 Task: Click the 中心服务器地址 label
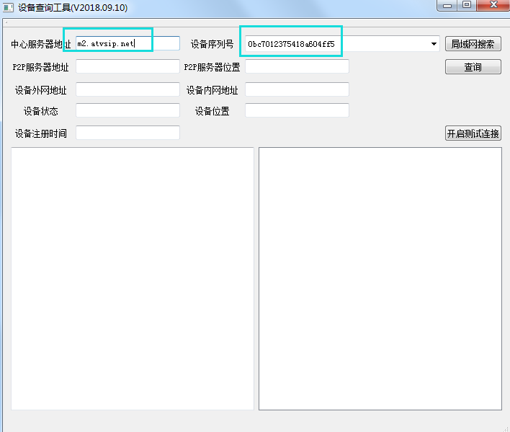coord(40,44)
